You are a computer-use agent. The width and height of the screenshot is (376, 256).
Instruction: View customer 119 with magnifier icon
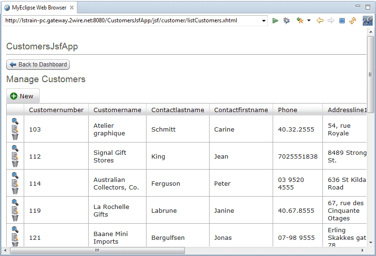[x=15, y=202]
